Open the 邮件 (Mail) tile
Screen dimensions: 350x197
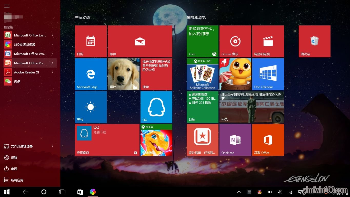pyautogui.click(x=140, y=41)
